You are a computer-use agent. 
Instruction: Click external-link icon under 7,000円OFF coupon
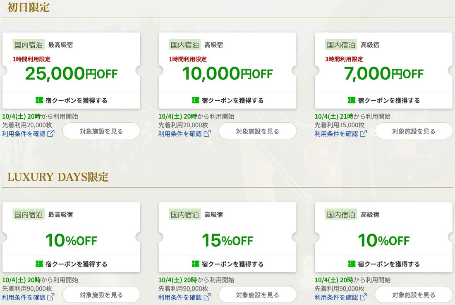[363, 133]
